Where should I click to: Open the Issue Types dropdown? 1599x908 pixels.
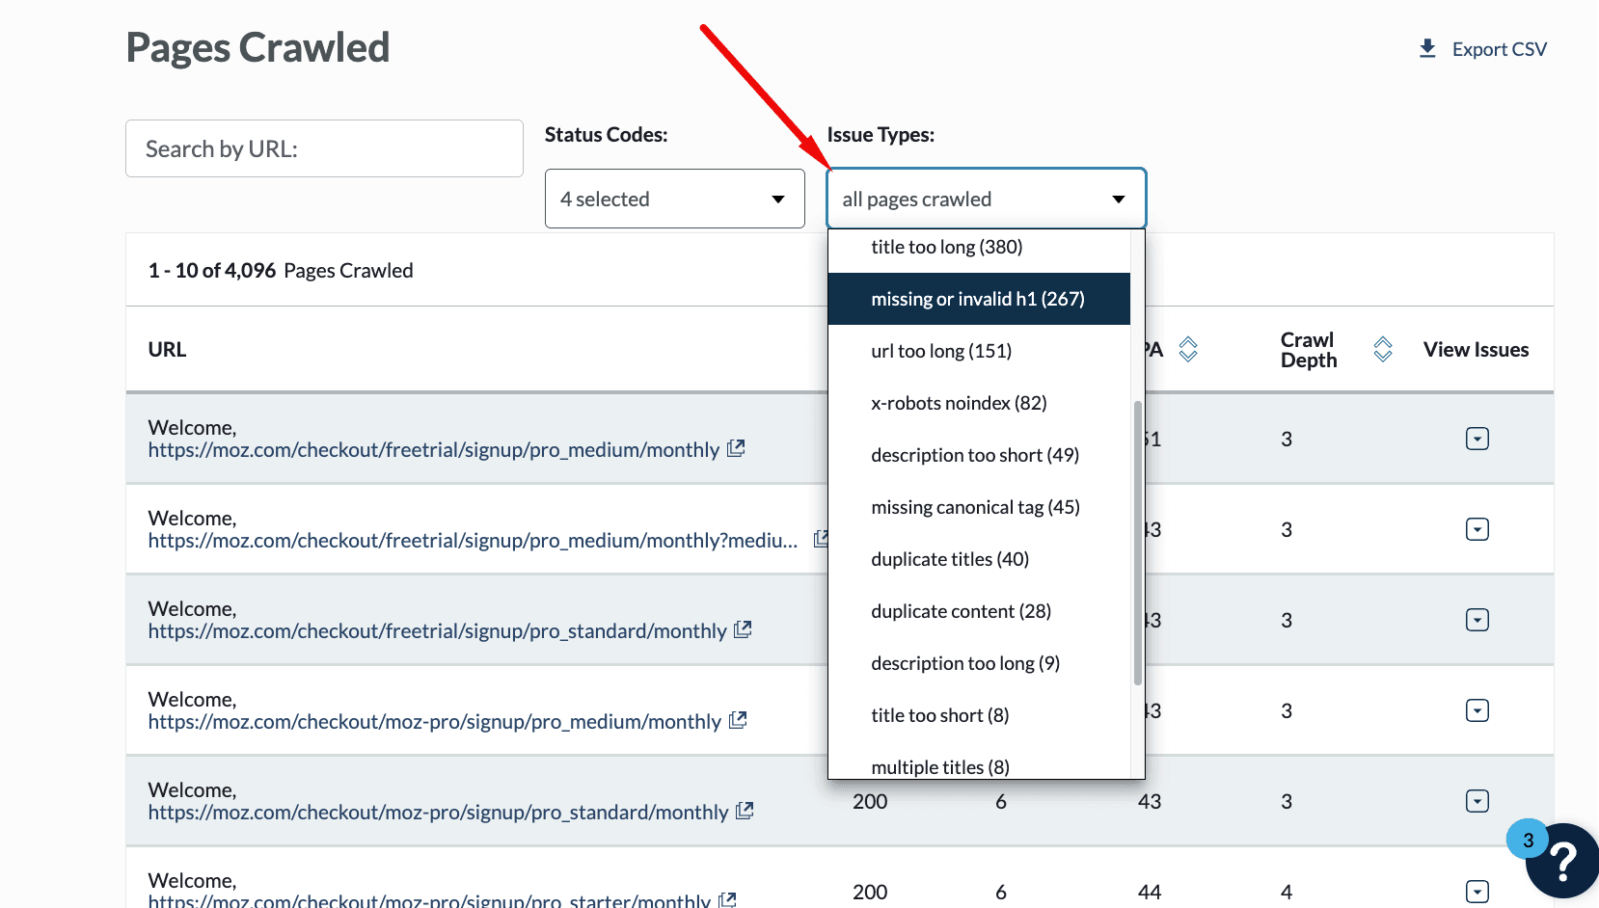[985, 199]
